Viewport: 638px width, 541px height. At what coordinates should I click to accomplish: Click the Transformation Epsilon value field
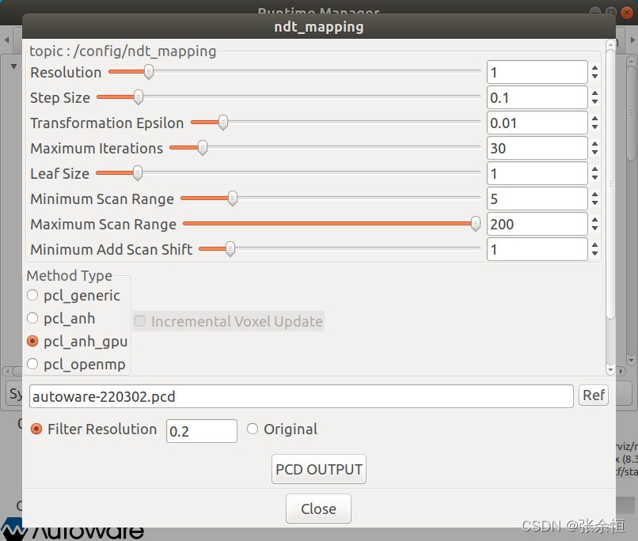(537, 123)
